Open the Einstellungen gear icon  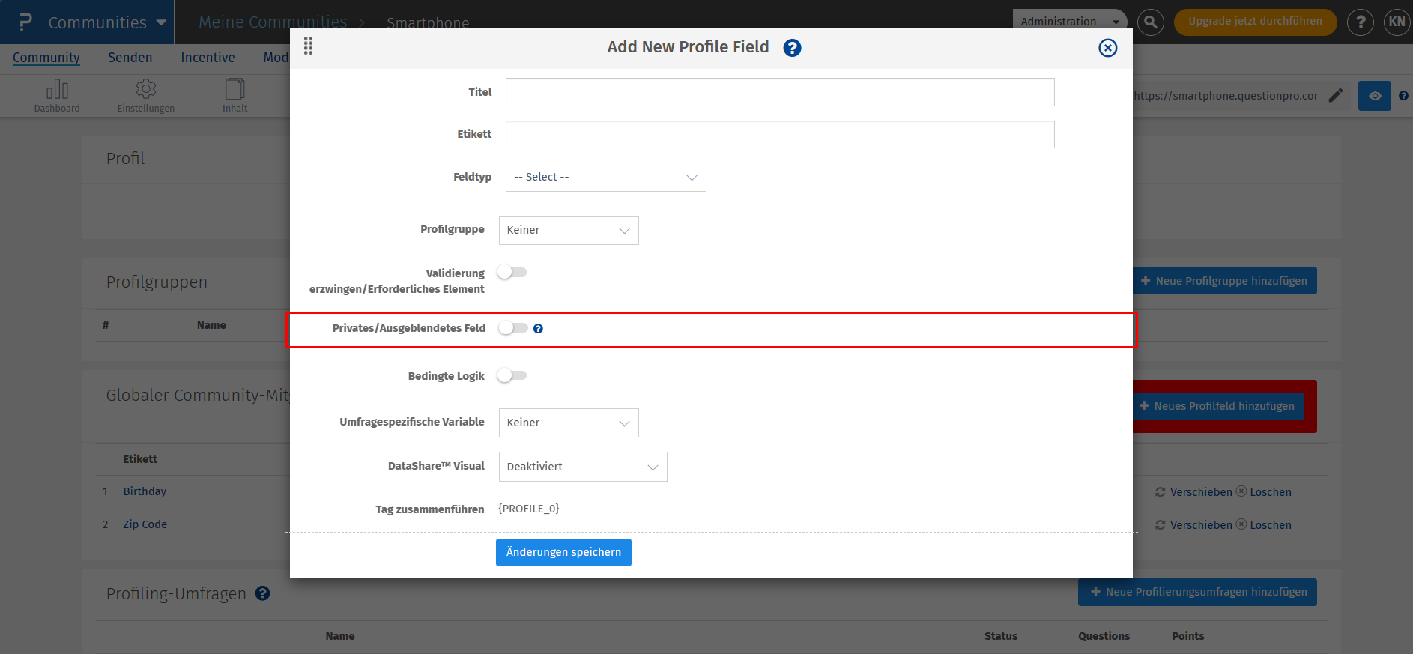click(145, 88)
